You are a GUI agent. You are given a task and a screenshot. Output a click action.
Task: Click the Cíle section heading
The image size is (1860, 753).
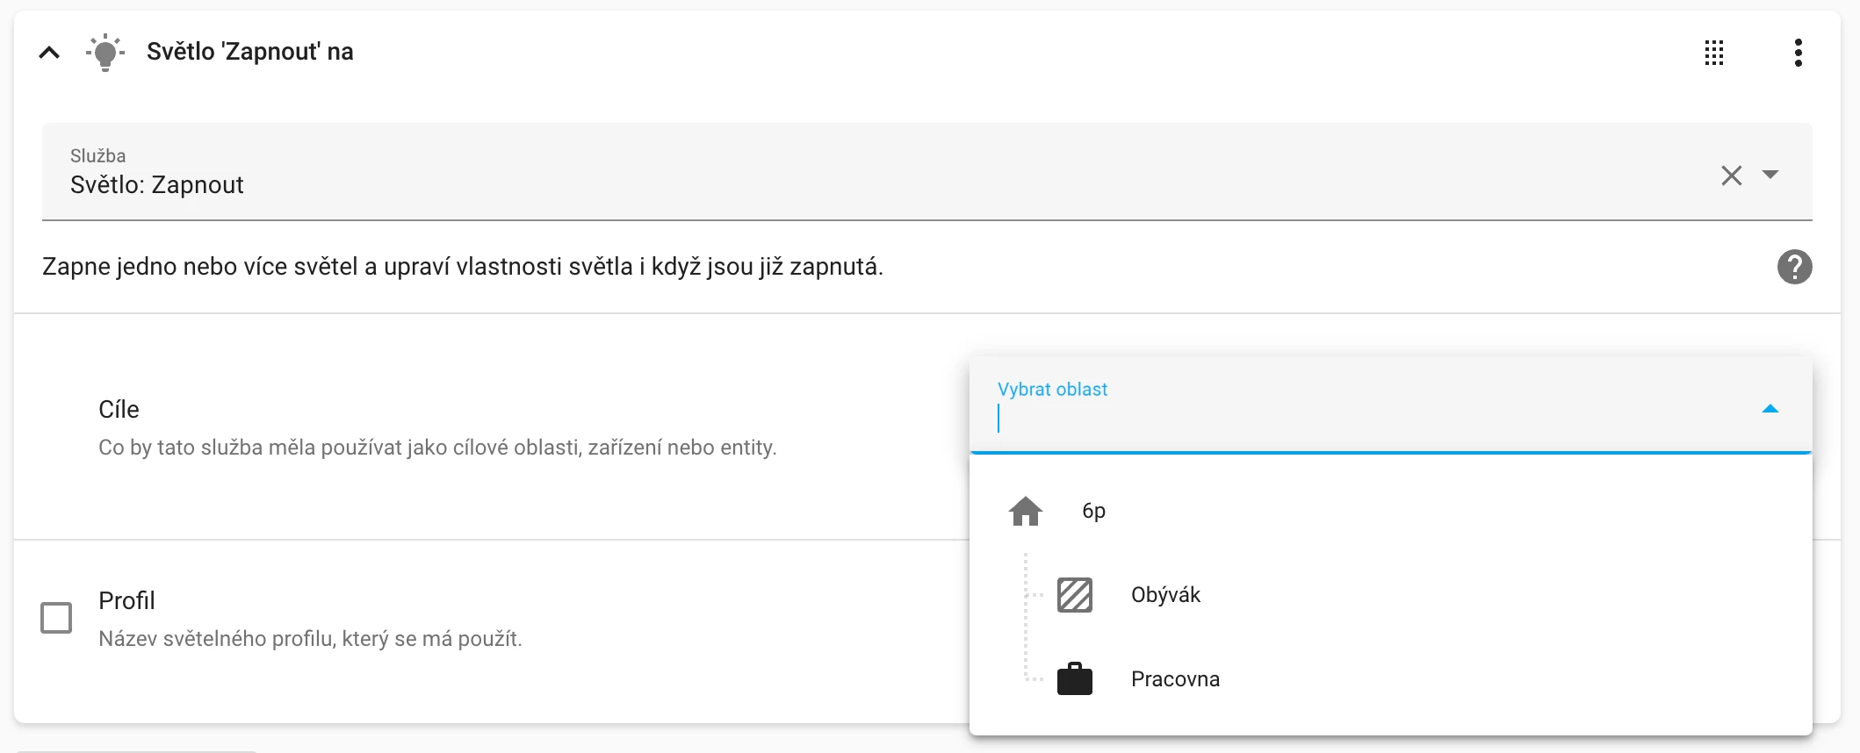coord(119,410)
